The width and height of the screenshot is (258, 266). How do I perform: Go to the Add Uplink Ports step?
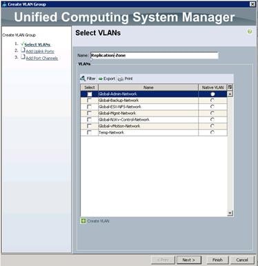tap(40, 52)
